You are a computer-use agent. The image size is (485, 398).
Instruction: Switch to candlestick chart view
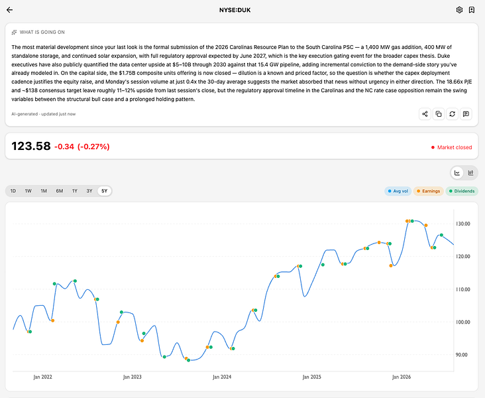point(471,173)
